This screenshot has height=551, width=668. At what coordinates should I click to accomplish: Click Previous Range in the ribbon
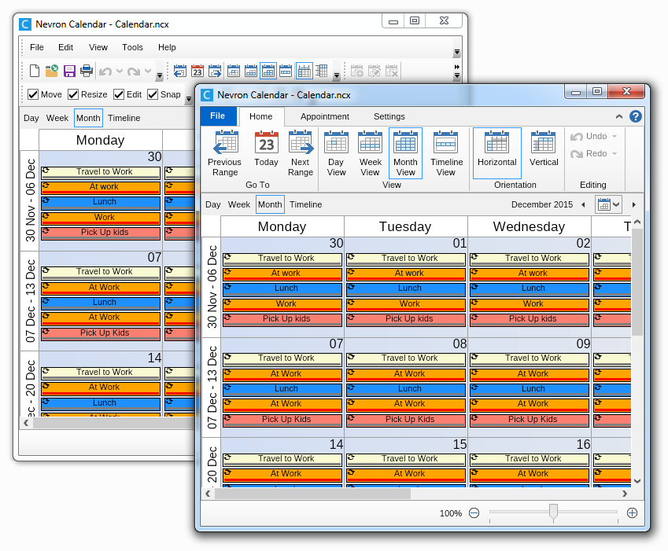click(226, 153)
